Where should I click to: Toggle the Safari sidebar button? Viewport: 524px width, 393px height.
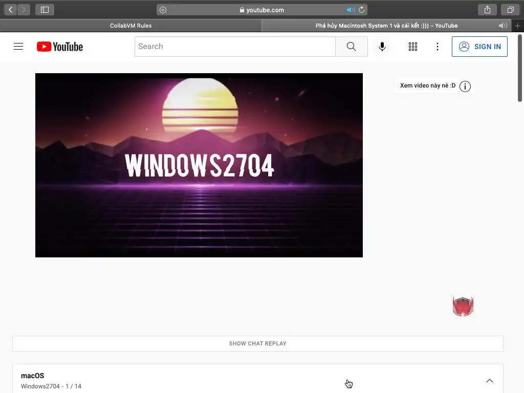pyautogui.click(x=45, y=10)
